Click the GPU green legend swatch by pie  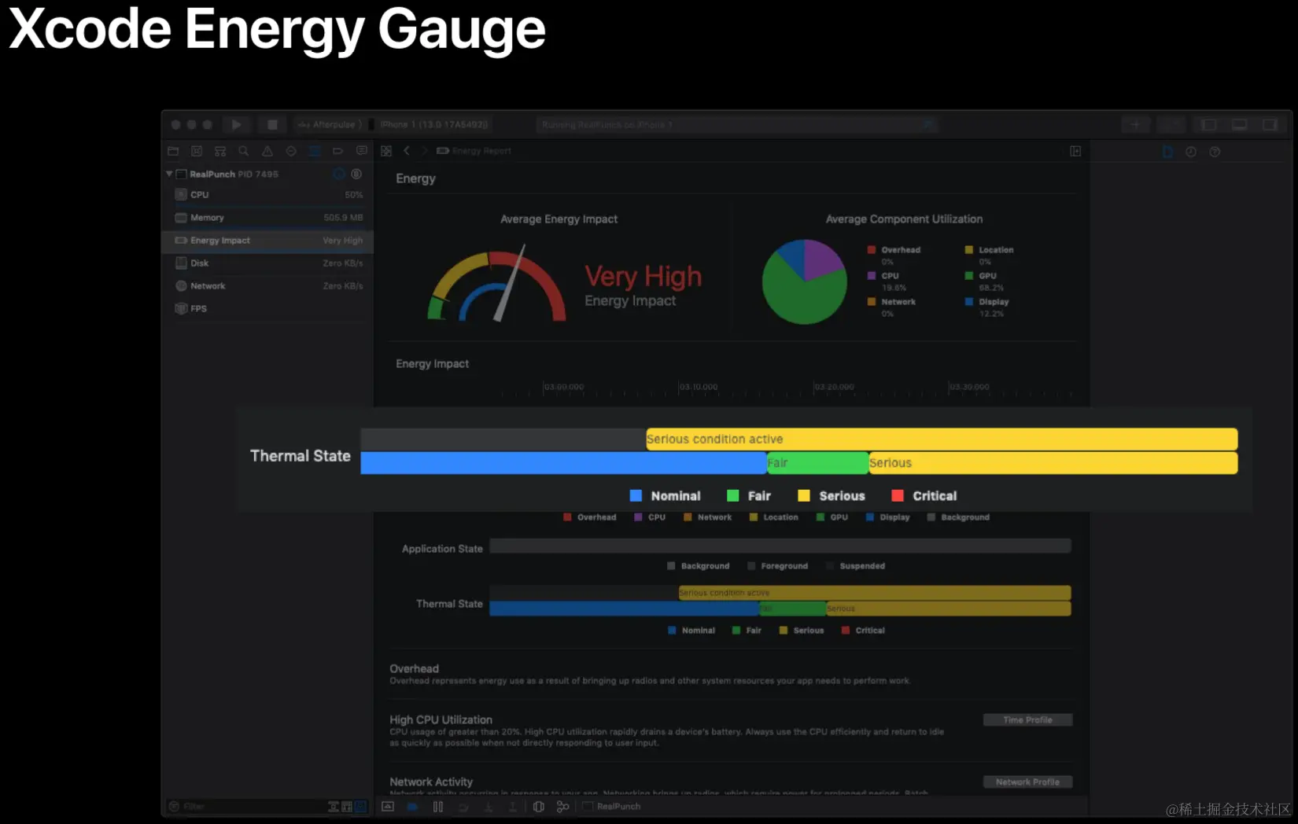point(969,276)
